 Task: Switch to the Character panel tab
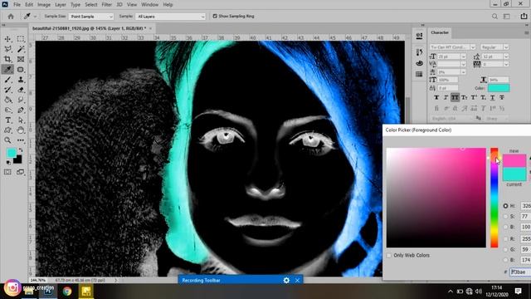point(440,32)
